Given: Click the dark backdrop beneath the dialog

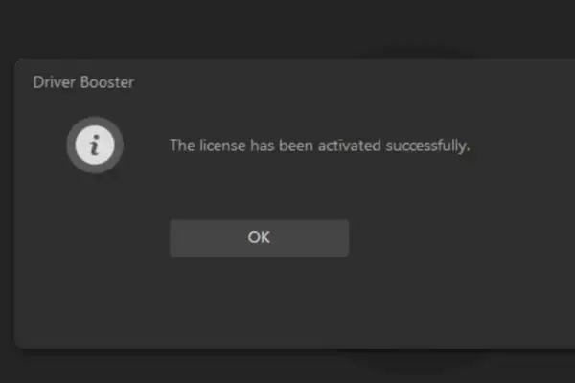Looking at the screenshot, I should [287, 367].
